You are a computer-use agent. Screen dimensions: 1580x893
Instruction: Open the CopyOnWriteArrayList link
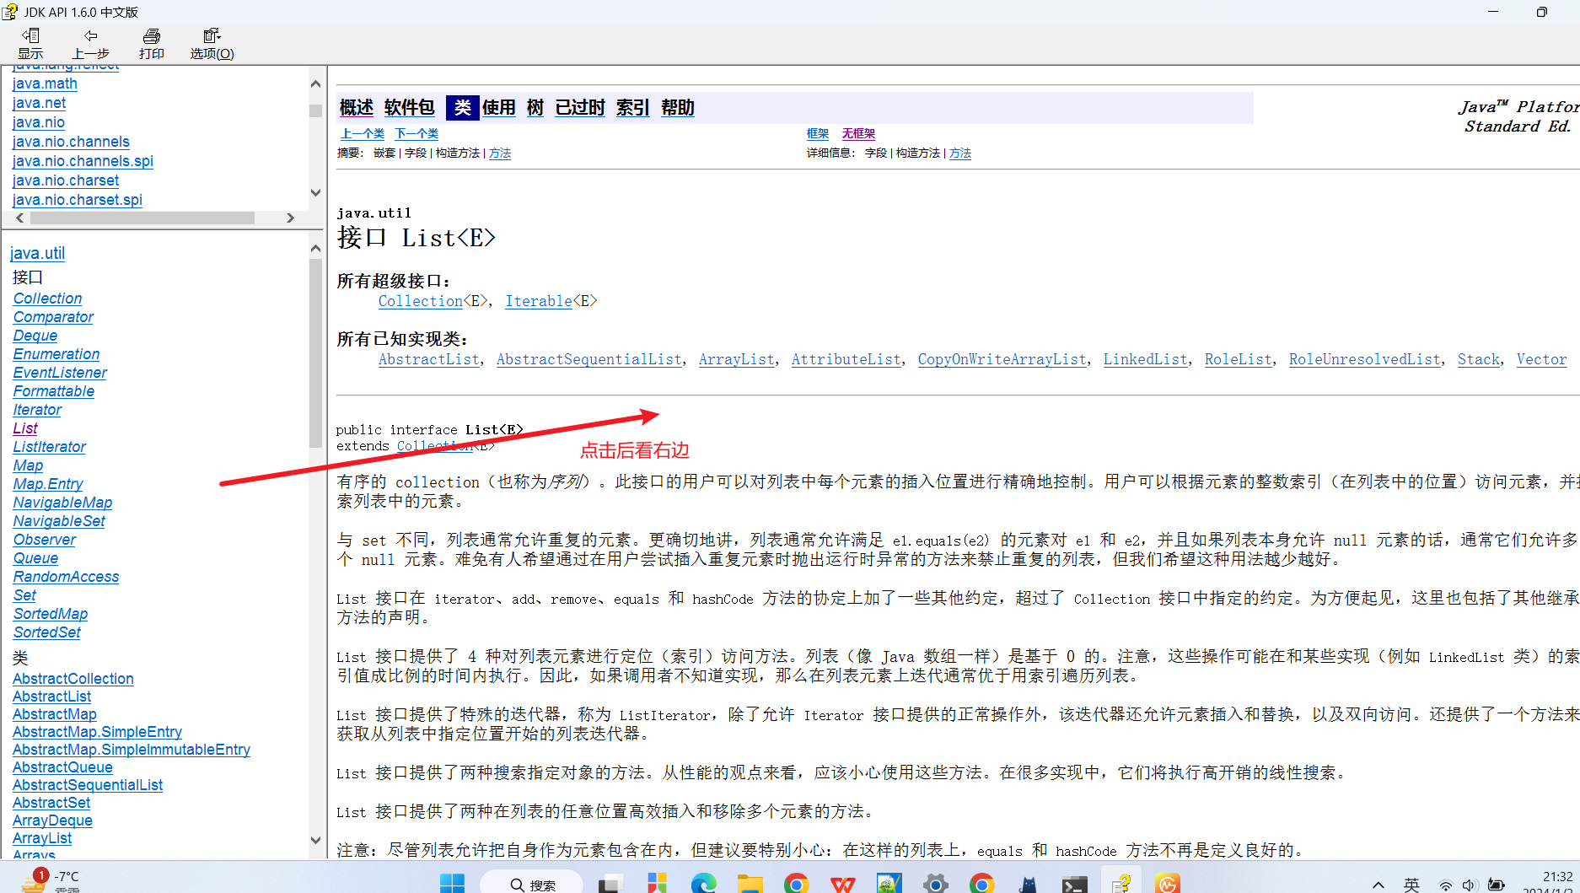point(1002,359)
